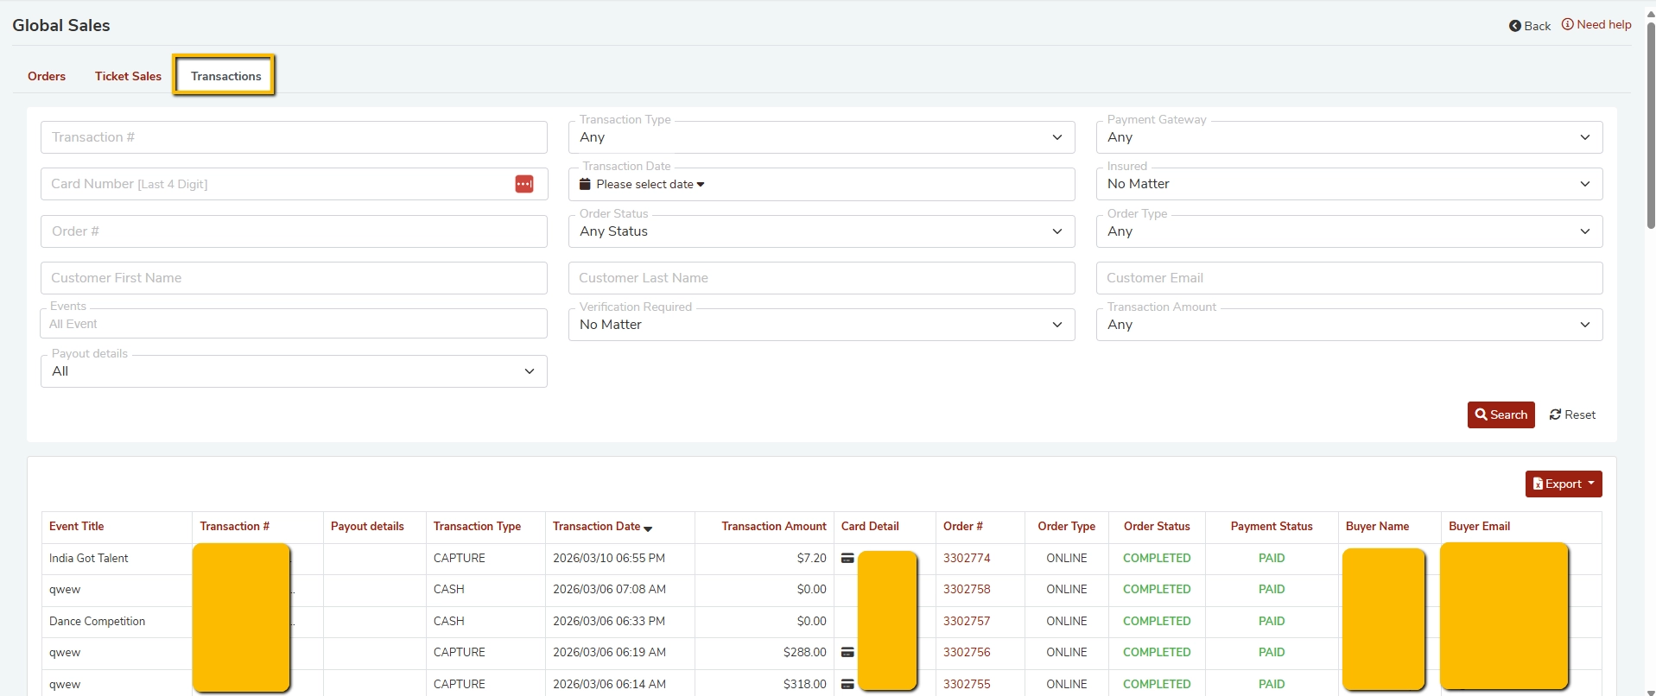
Task: Expand the Order Type dropdown
Action: [1349, 231]
